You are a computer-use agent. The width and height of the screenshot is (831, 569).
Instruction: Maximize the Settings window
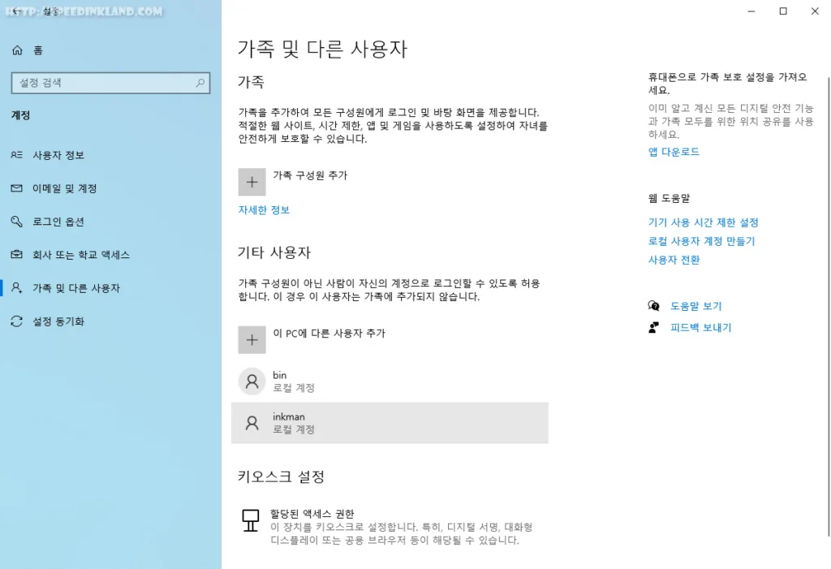tap(783, 11)
